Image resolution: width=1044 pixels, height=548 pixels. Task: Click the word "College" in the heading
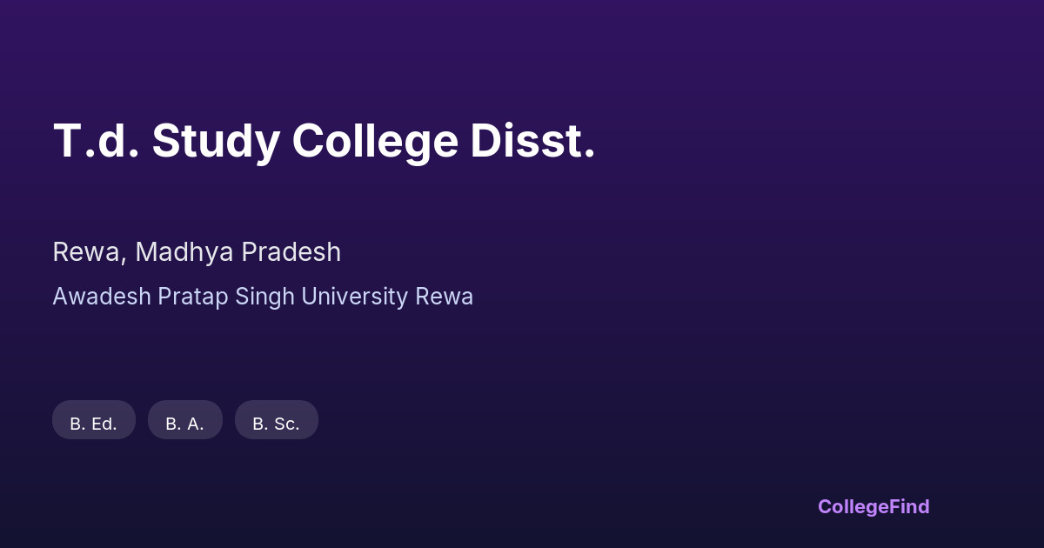[x=375, y=141]
